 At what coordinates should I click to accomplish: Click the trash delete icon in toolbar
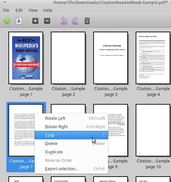click(87, 21)
